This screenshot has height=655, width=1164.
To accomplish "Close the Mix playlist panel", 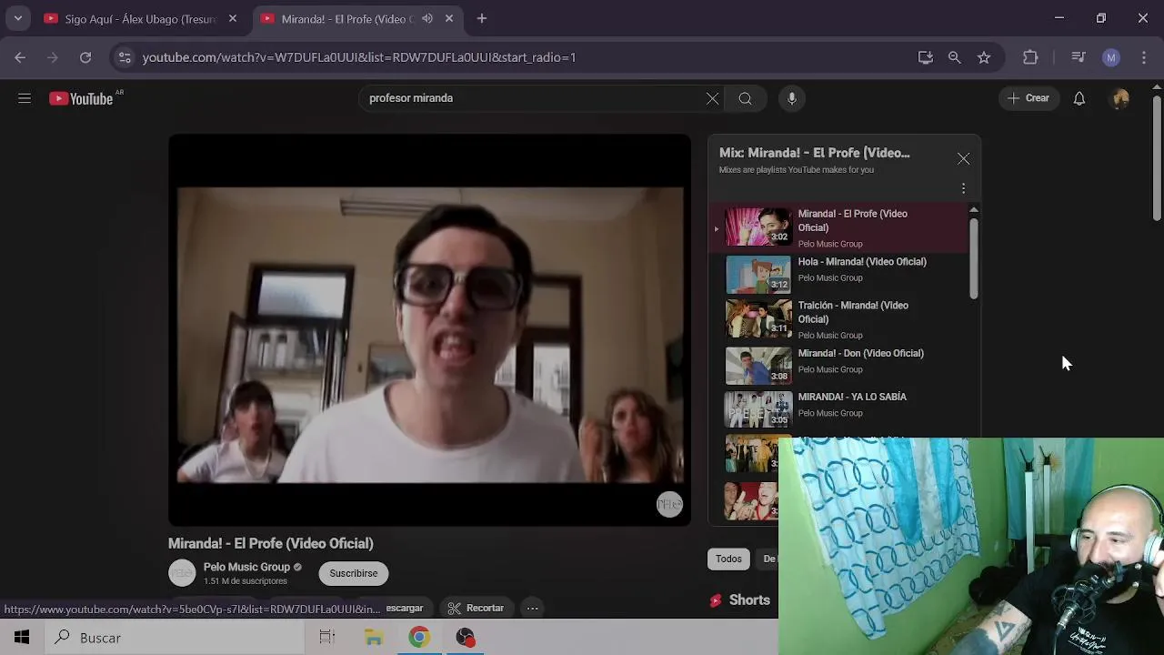I will click(963, 159).
